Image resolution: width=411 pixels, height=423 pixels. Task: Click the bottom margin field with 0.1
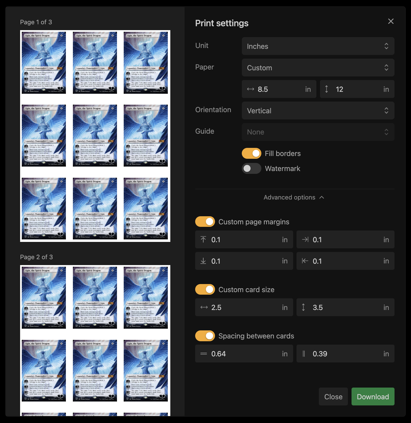pyautogui.click(x=244, y=261)
